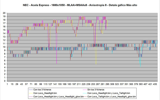Screen dimensions: 160x100
Task: Click the cyan line legend swatch
Action: [x=85, y=93]
